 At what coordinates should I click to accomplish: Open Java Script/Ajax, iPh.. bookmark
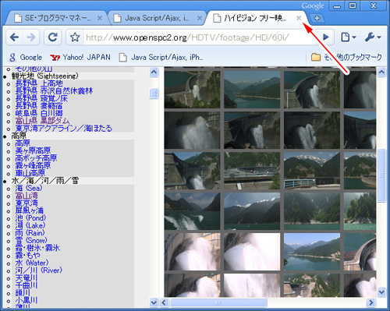tap(161, 57)
